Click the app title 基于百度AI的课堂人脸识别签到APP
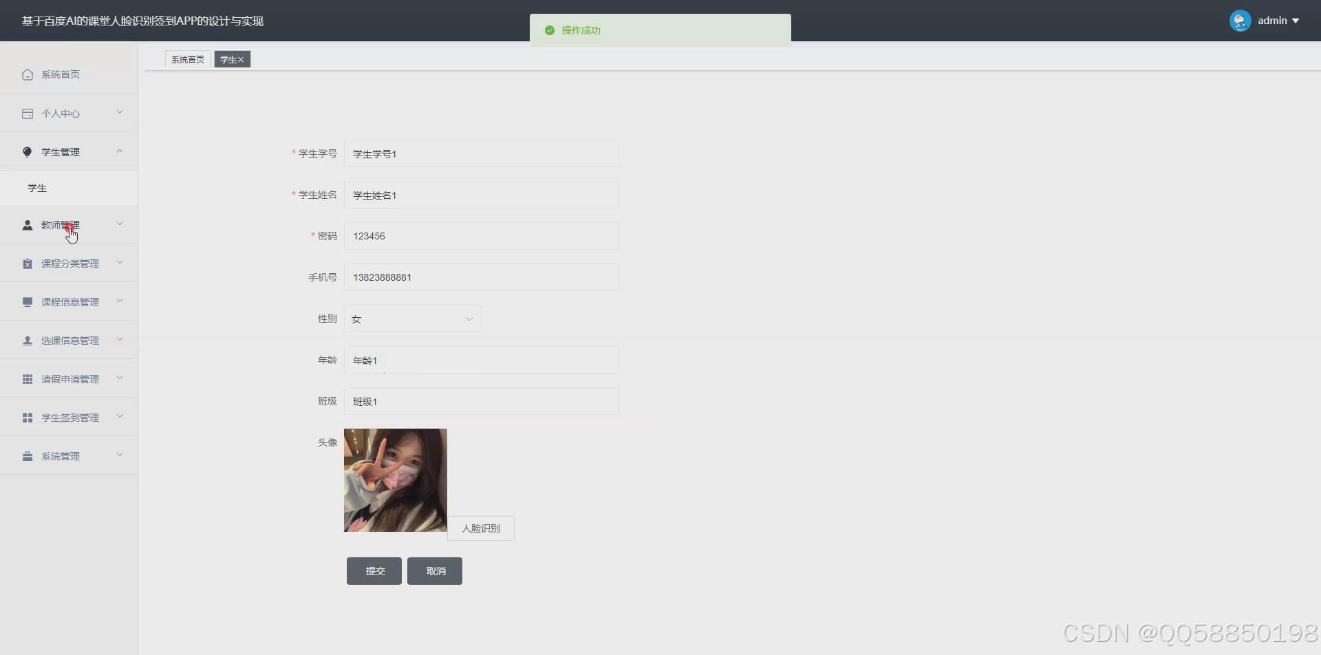This screenshot has width=1321, height=655. 142,21
